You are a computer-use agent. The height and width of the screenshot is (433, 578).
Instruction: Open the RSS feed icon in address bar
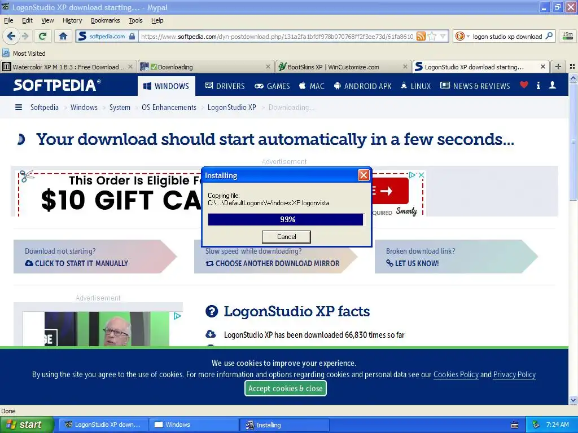click(x=421, y=36)
